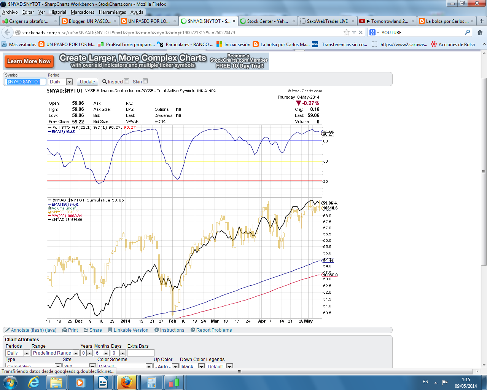Open the document app icon in taskbar
This screenshot has width=487, height=390.
103,382
